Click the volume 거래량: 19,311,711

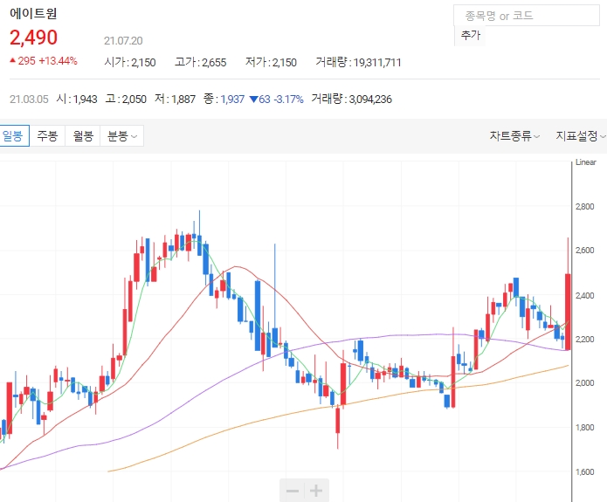(x=358, y=62)
